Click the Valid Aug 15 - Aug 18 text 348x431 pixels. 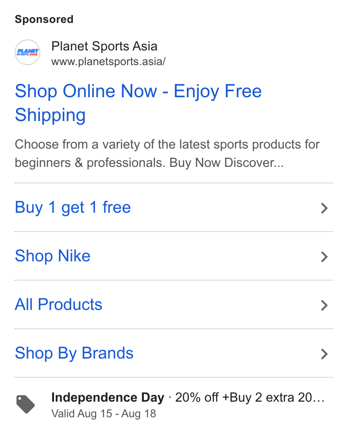(x=104, y=414)
